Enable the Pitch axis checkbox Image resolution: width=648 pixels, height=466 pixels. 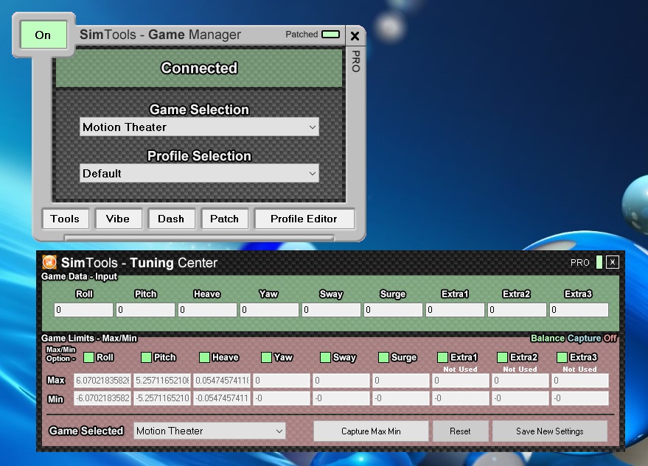click(146, 357)
